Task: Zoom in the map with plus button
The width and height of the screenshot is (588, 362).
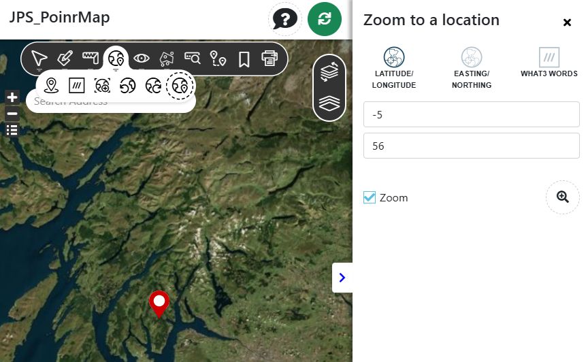Action: pyautogui.click(x=12, y=97)
